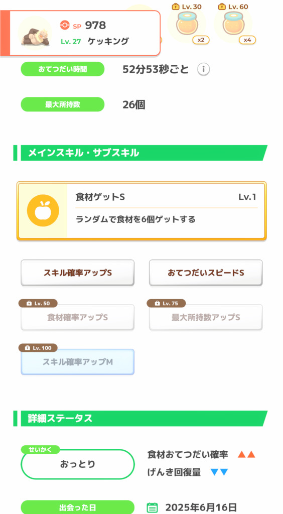Select the locked スキル確率アップM sub skill
This screenshot has height=514, width=283.
[x=78, y=362]
